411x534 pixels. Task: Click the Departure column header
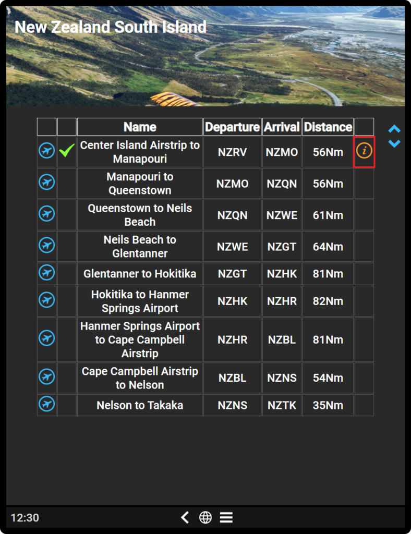[233, 127]
